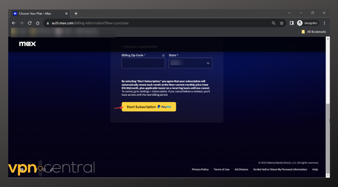Screen dimensions: 338x187
Task: Select the Choose Your Plan tab
Action: [x=38, y=13]
